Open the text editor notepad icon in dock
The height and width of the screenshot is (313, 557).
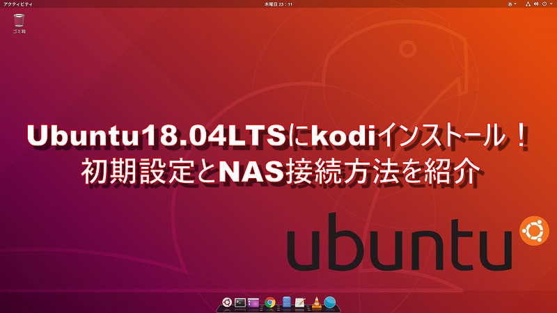[x=300, y=303]
